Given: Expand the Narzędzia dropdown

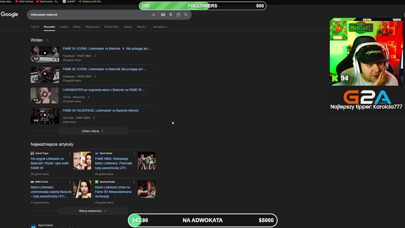Looking at the screenshot, I should pos(160,27).
